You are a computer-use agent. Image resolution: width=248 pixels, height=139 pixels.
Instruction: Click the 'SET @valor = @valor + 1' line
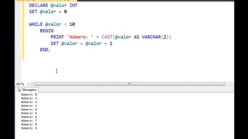(81, 44)
